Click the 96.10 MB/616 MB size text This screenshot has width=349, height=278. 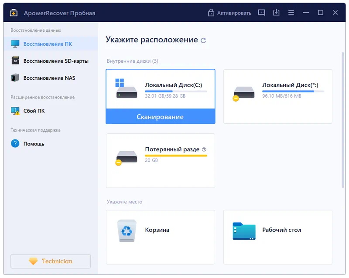pos(281,96)
